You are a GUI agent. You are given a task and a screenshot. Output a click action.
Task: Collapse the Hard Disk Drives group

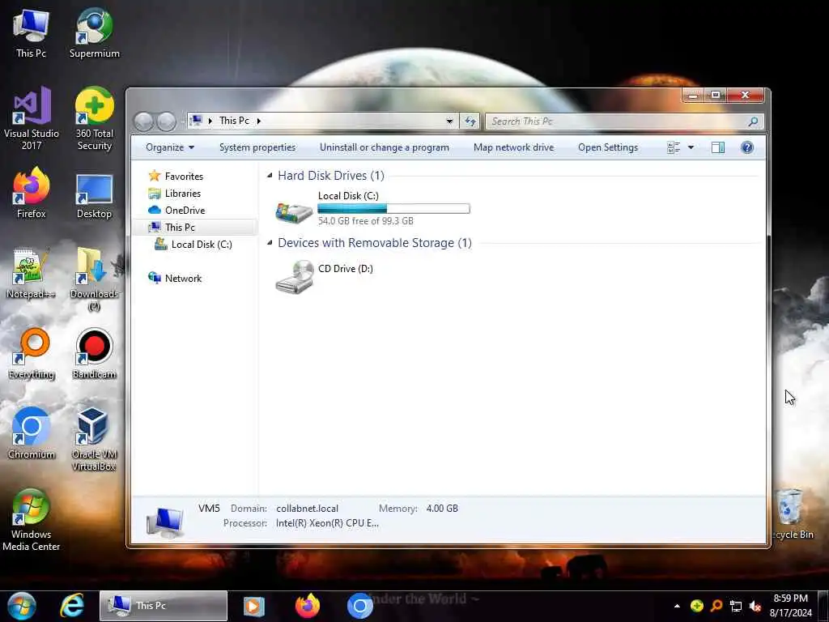(x=270, y=176)
